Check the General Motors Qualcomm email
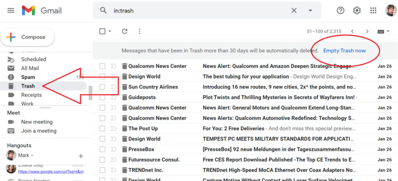Viewport: 398px width, 181px height. (x=102, y=108)
